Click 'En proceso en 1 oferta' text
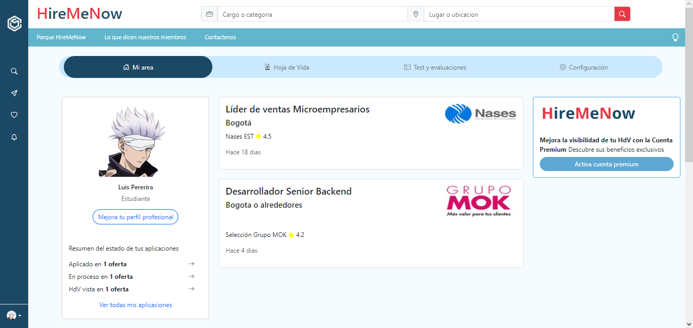 pyautogui.click(x=101, y=277)
